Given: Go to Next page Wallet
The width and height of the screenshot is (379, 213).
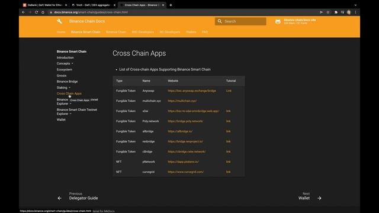Looking at the screenshot, I should 310,196.
